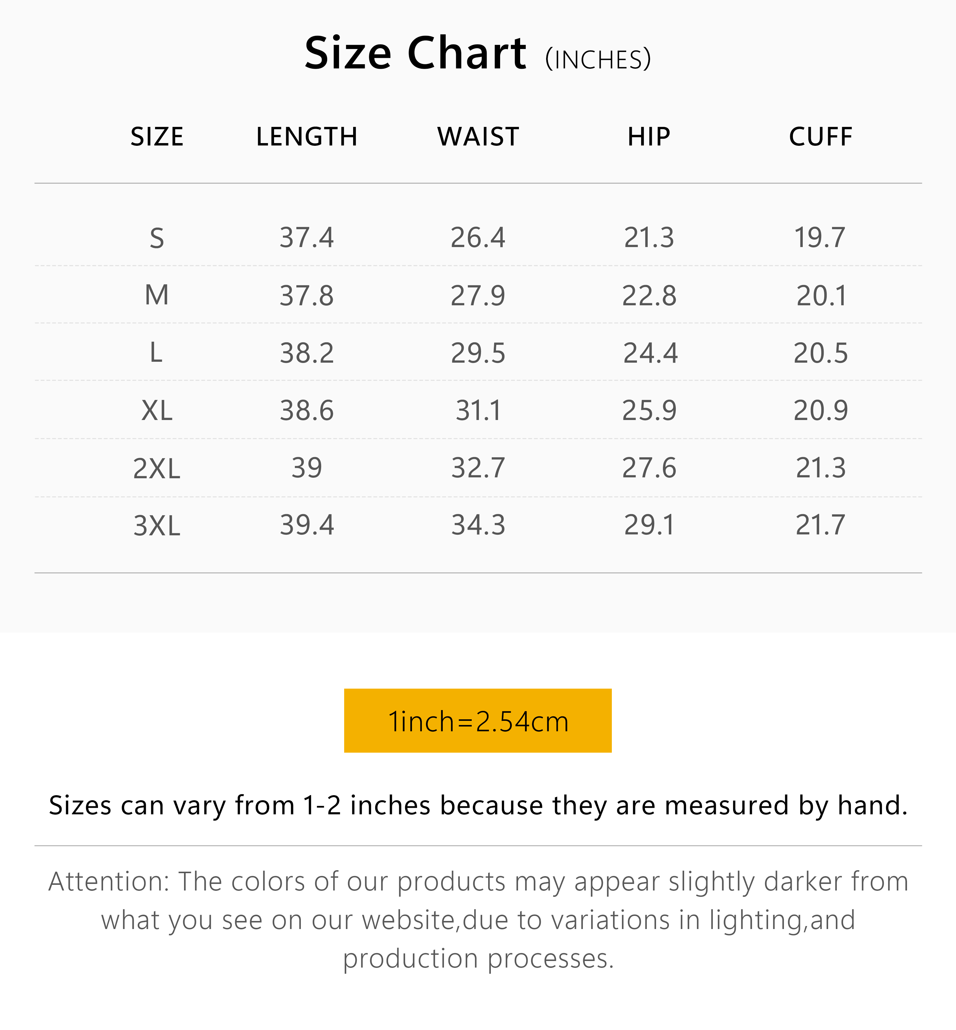Click the "Sizes can vary" notice text

[x=478, y=805]
